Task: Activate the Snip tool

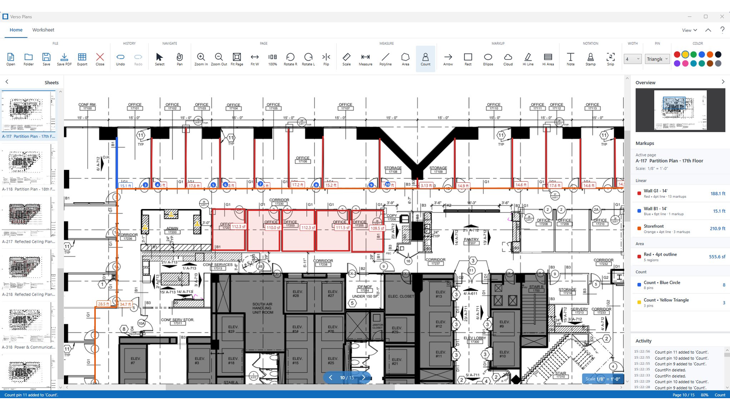Action: [610, 59]
